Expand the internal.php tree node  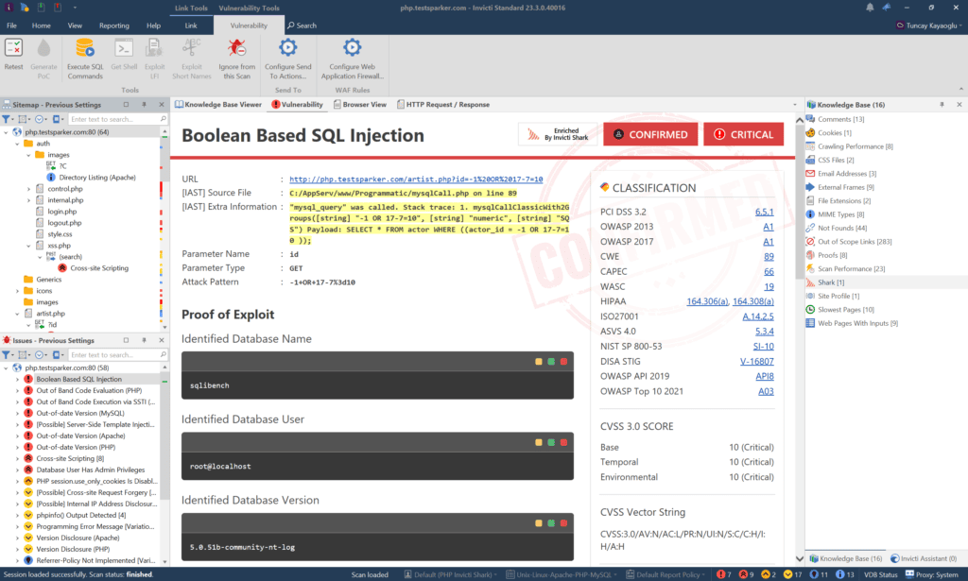[28, 200]
